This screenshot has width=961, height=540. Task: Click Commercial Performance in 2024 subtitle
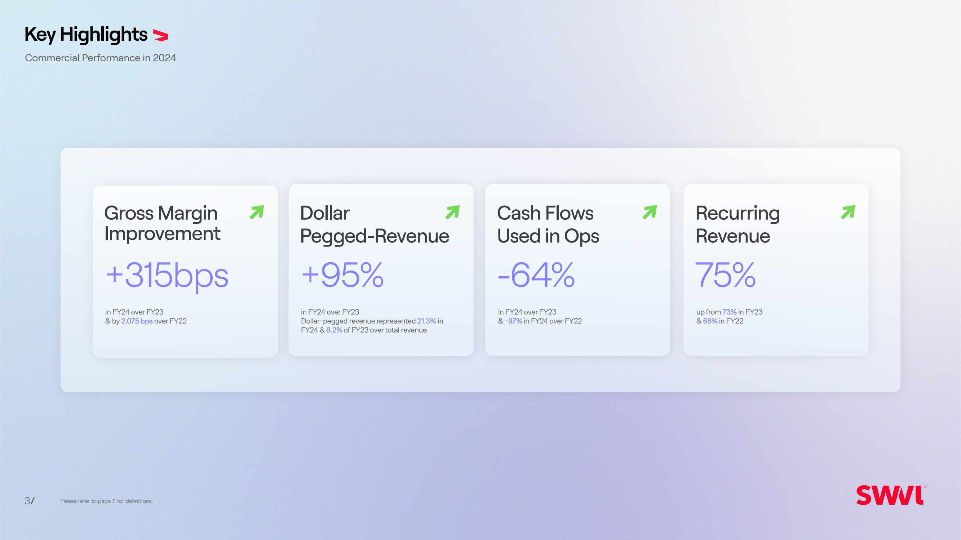tap(100, 58)
